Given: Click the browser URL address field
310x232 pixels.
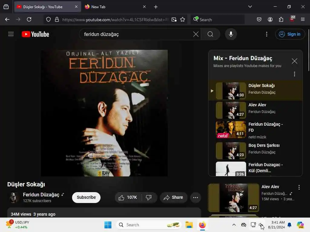Looking at the screenshot, I should (116, 20).
